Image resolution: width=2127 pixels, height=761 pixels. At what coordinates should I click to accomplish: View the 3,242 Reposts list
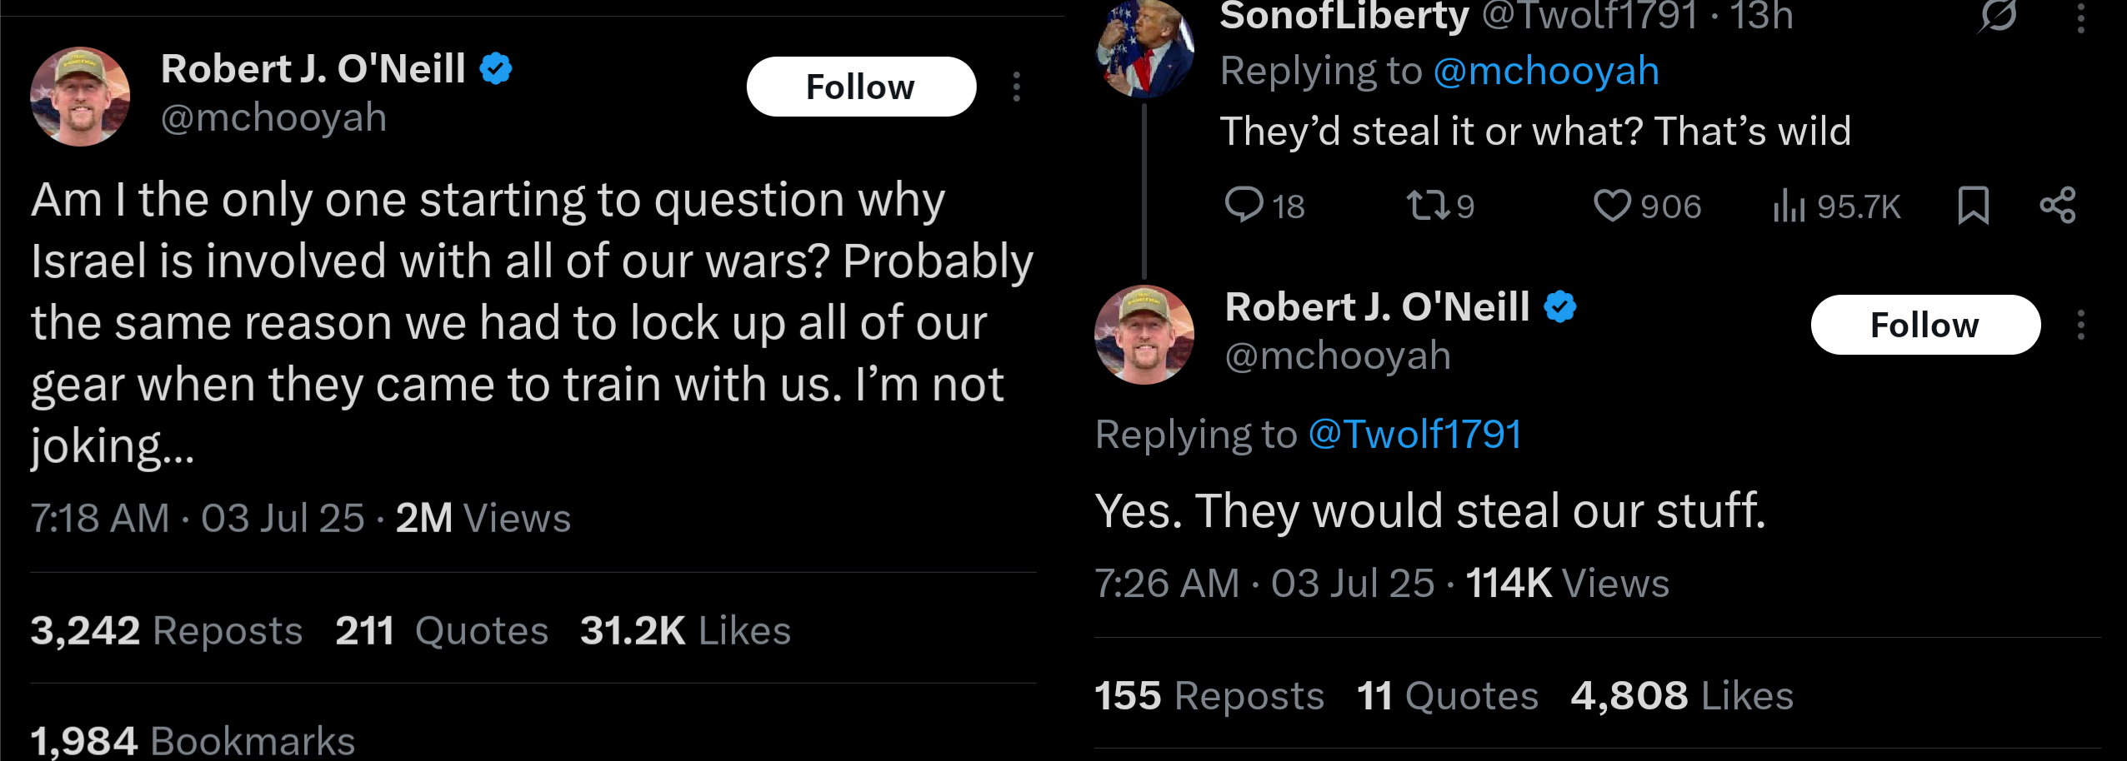coord(167,630)
